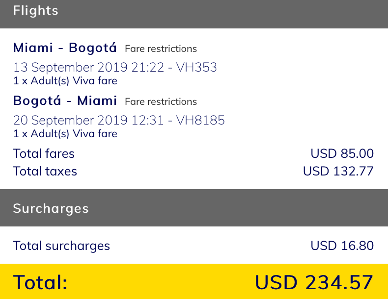Select the Miami - Bogotá route title
388x299 pixels.
click(x=65, y=48)
